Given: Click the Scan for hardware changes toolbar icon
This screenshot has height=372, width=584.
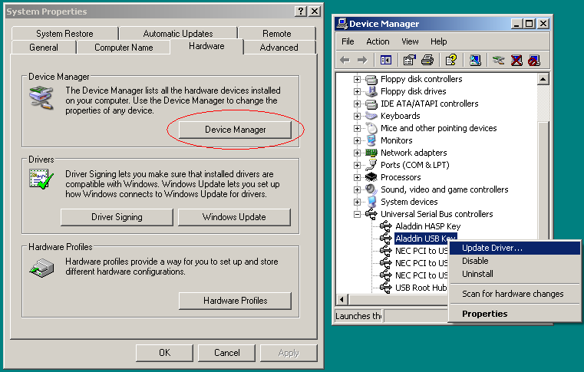Looking at the screenshot, I should pos(475,60).
